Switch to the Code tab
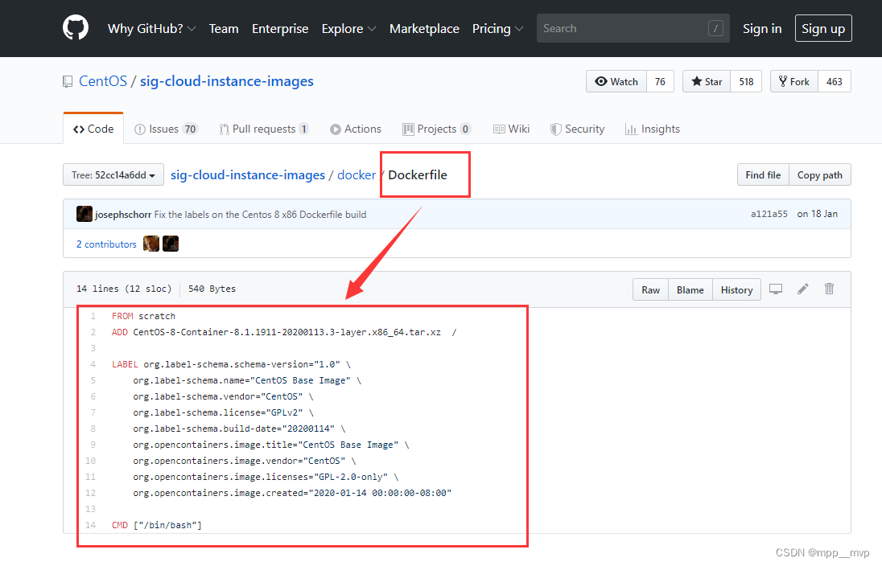The height and width of the screenshot is (566, 882). coord(93,129)
